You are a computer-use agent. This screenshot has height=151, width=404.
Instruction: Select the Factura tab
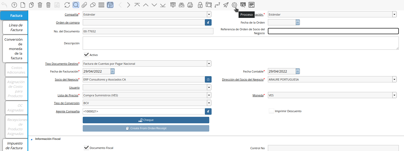(x=14, y=16)
